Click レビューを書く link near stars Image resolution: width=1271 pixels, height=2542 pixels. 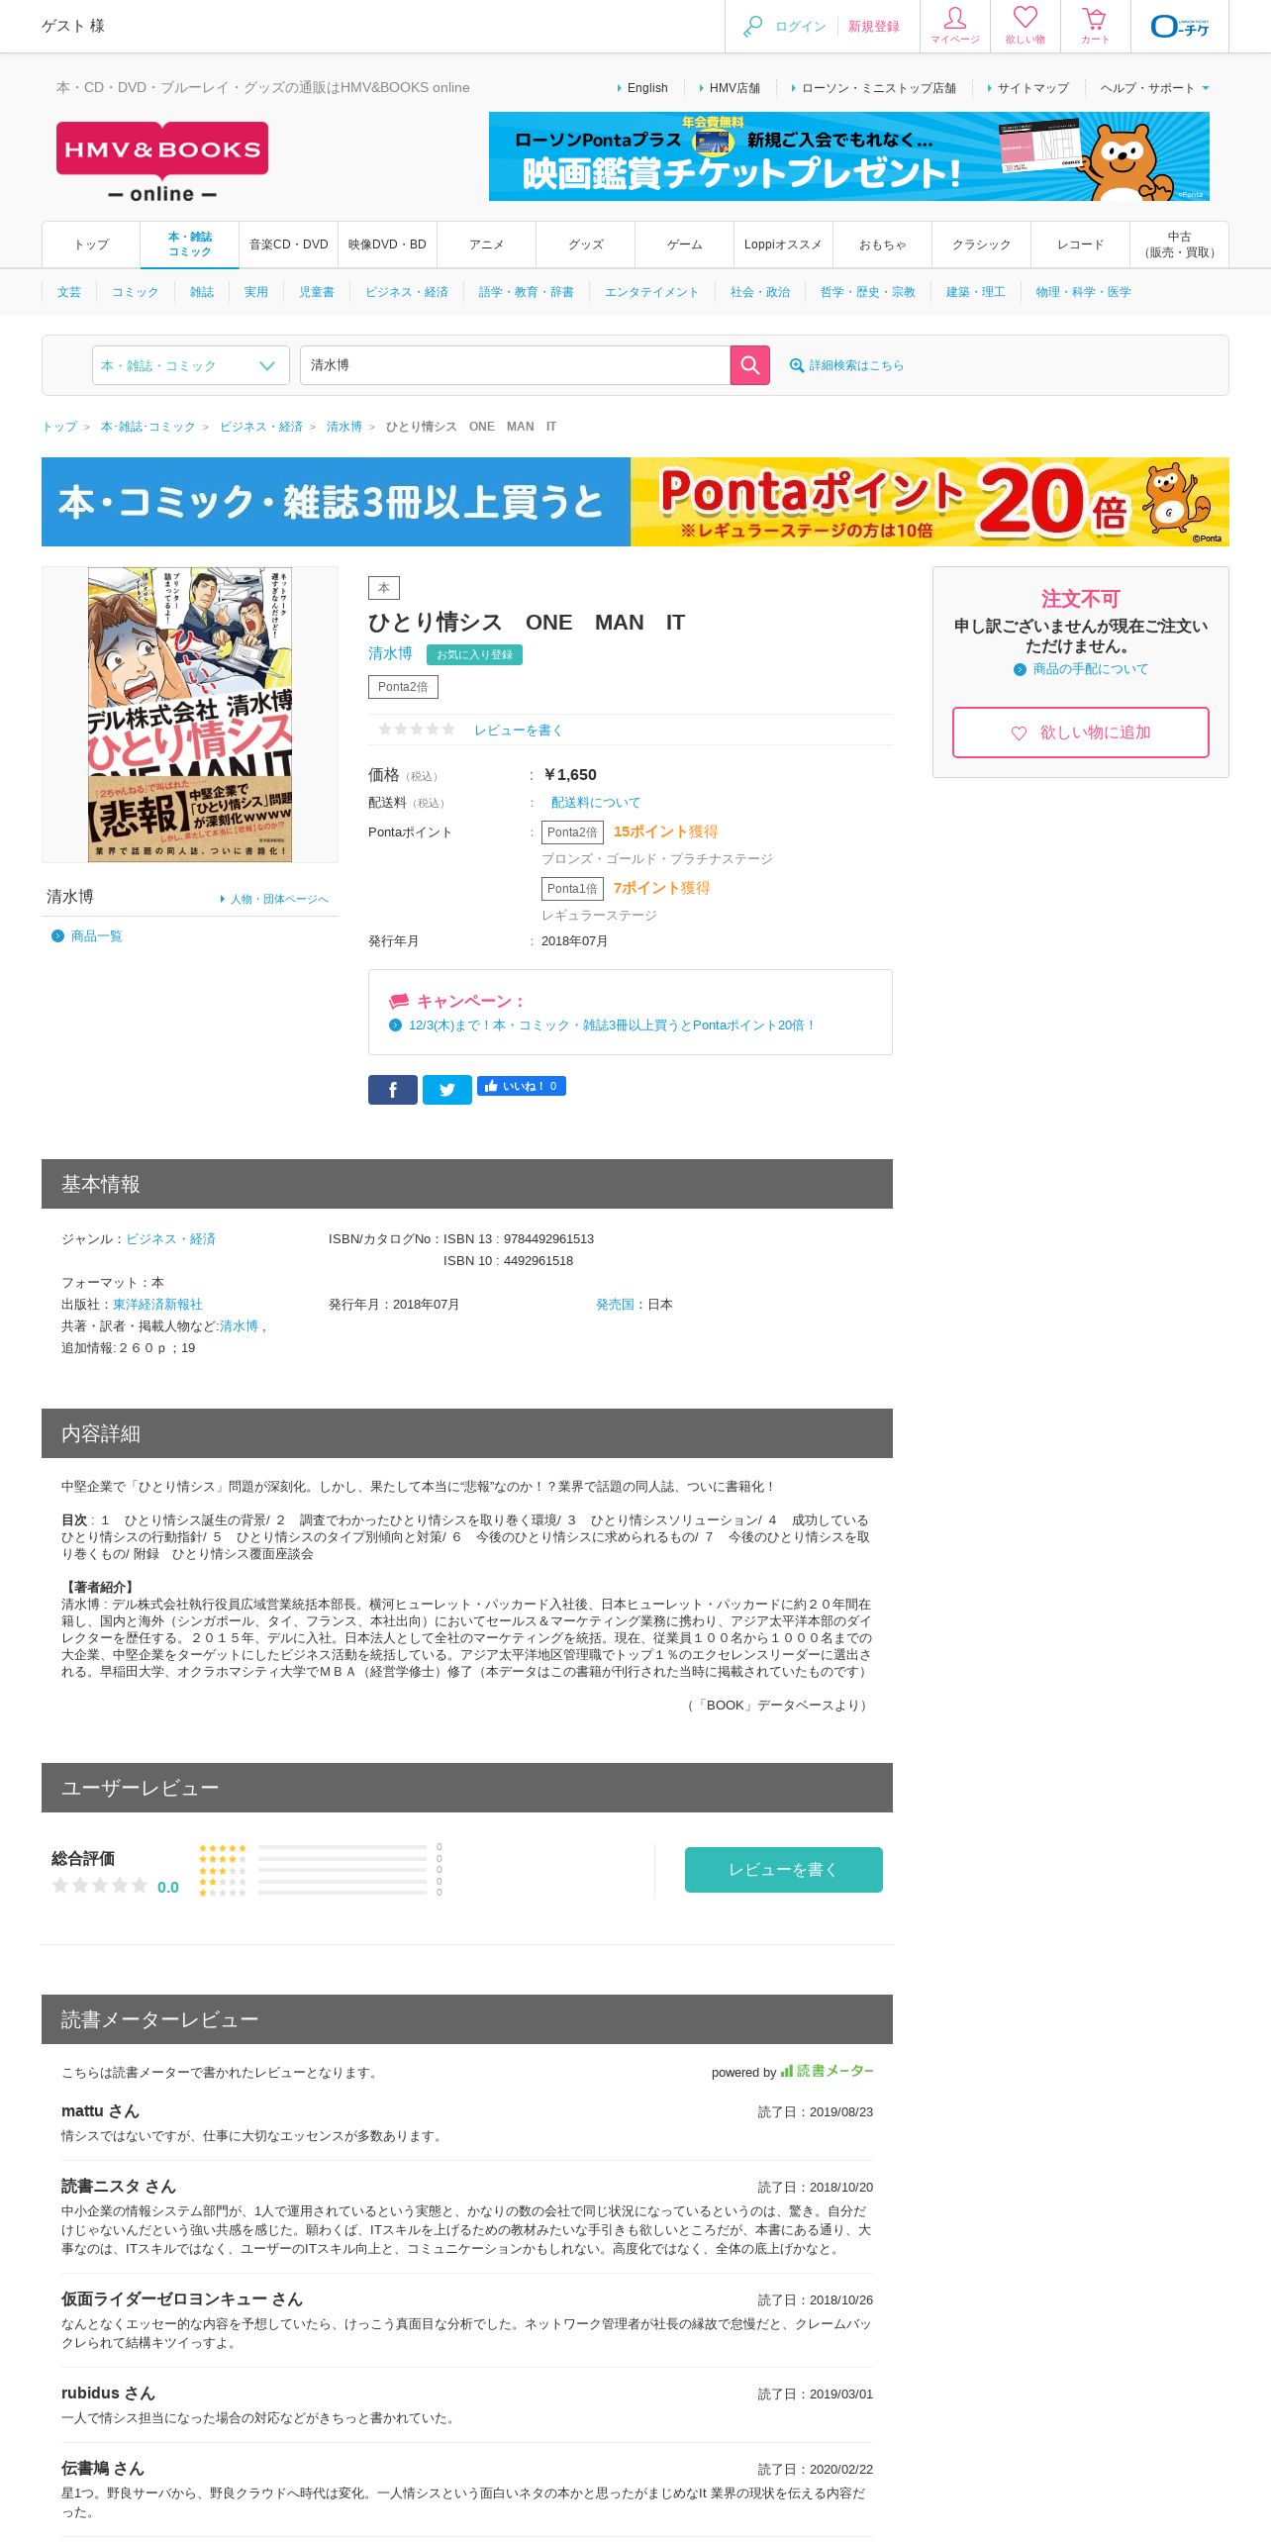pos(519,731)
